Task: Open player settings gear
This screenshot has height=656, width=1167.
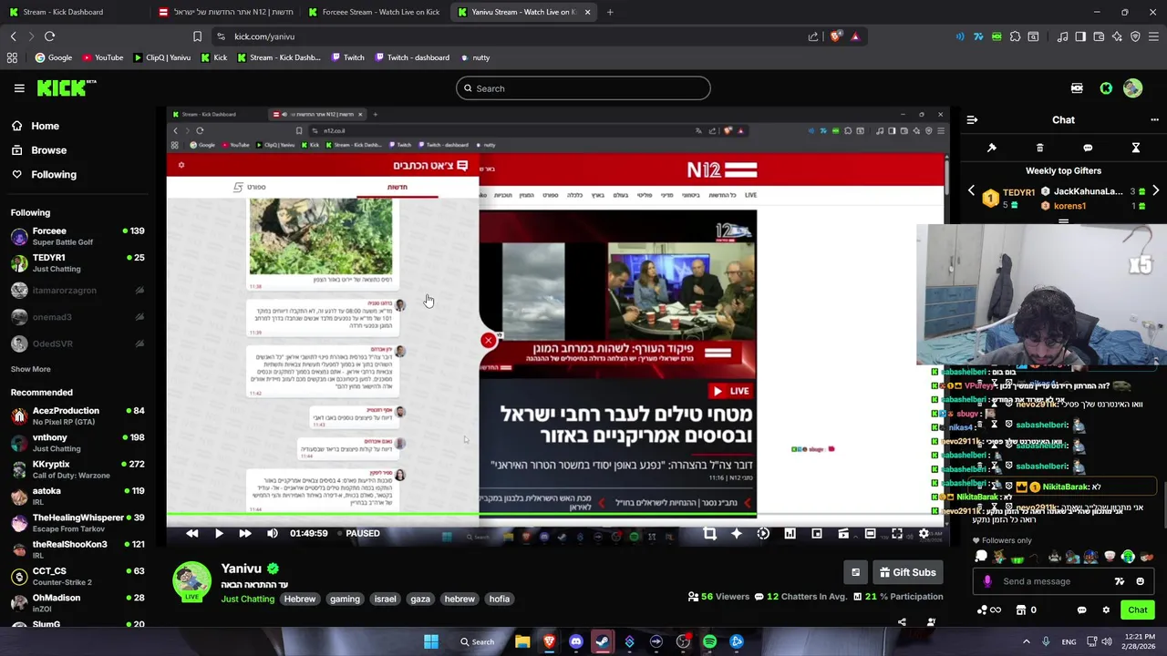Action: coord(924,533)
